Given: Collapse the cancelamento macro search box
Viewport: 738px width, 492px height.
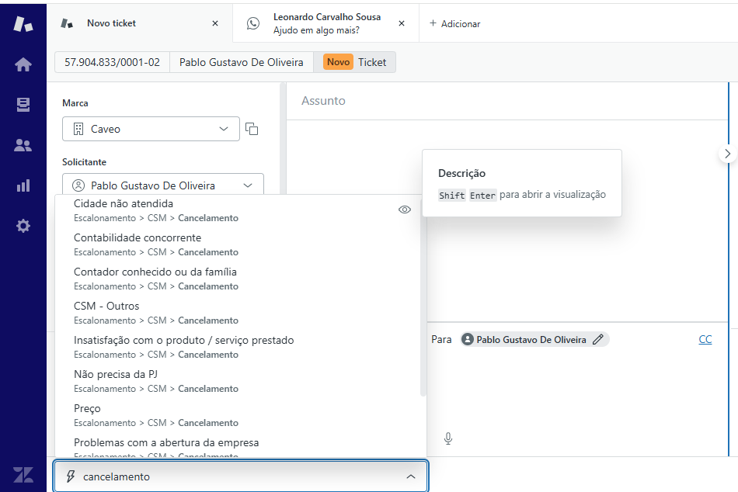Looking at the screenshot, I should click(x=410, y=476).
